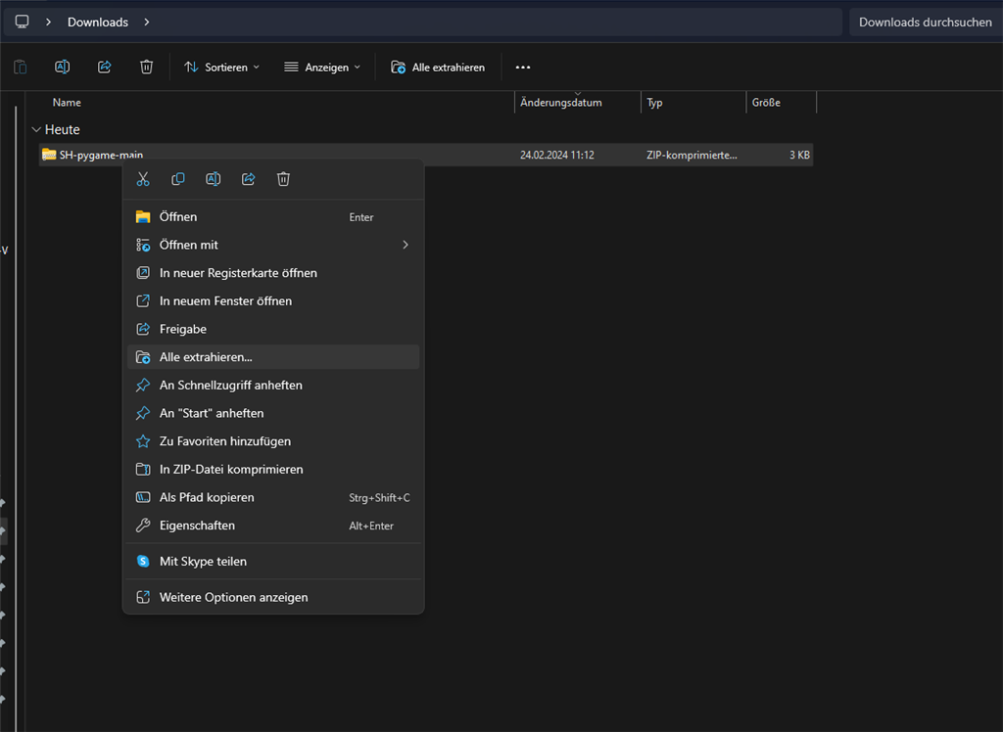
Task: Click the cut scissors icon in context menu
Action: (143, 179)
